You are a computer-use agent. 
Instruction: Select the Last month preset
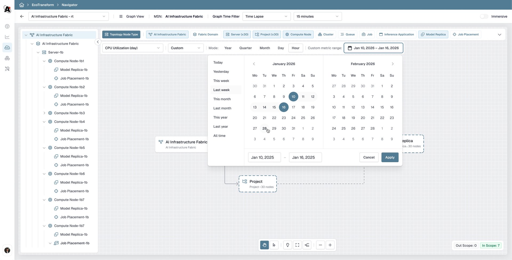(x=222, y=108)
